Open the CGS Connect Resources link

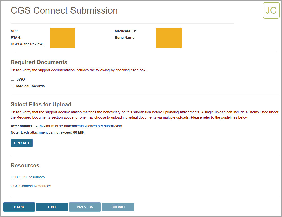31,186
